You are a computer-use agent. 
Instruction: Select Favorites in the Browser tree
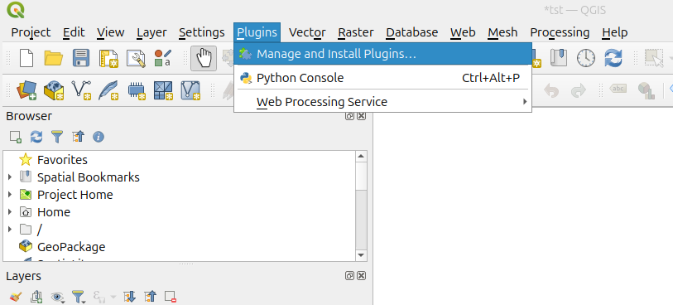pos(62,160)
